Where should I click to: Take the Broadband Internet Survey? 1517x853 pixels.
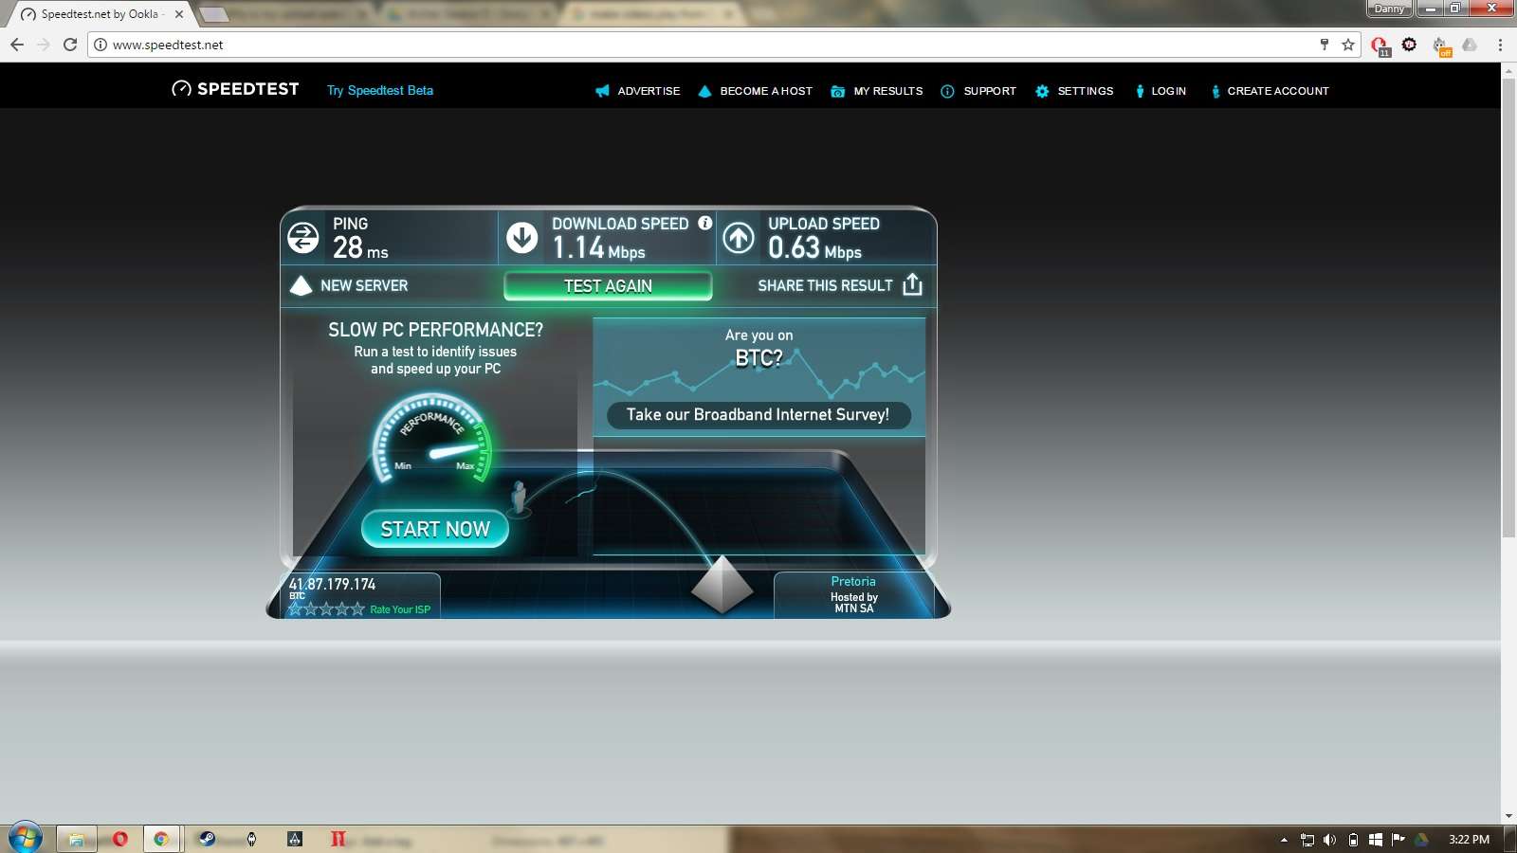click(x=758, y=415)
